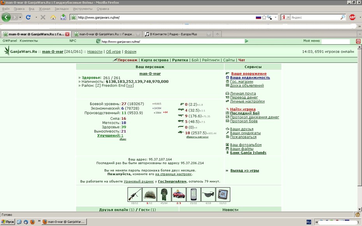This screenshot has width=362, height=226.
Task: Open the Правка menu
Action: click(x=19, y=9)
